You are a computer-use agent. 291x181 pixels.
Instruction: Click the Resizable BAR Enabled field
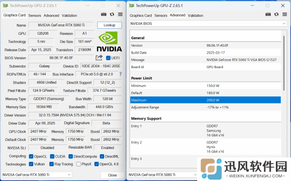(x=107, y=148)
